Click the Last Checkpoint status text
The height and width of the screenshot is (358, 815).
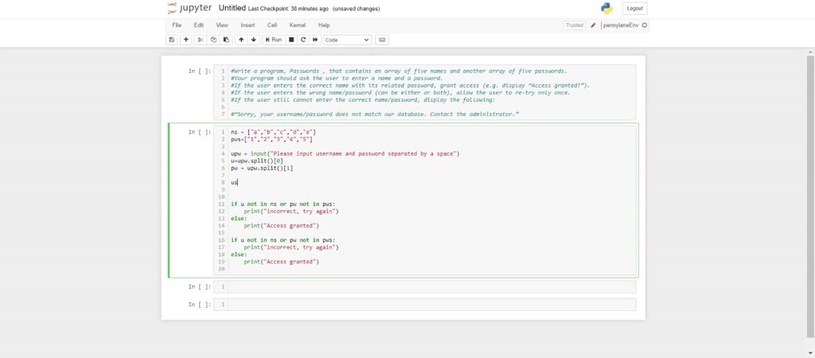[288, 9]
